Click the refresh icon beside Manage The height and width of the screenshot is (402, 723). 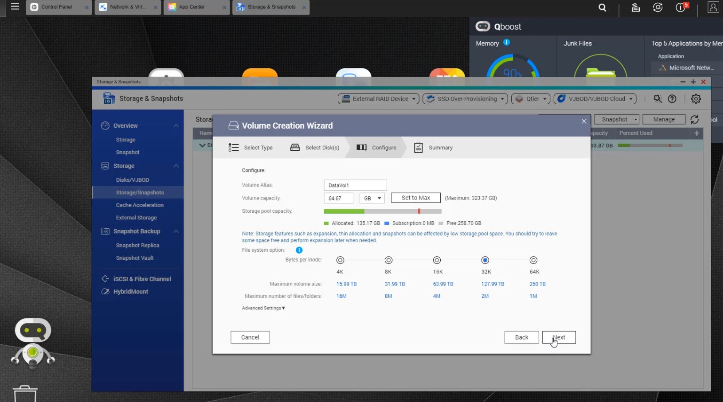click(694, 119)
